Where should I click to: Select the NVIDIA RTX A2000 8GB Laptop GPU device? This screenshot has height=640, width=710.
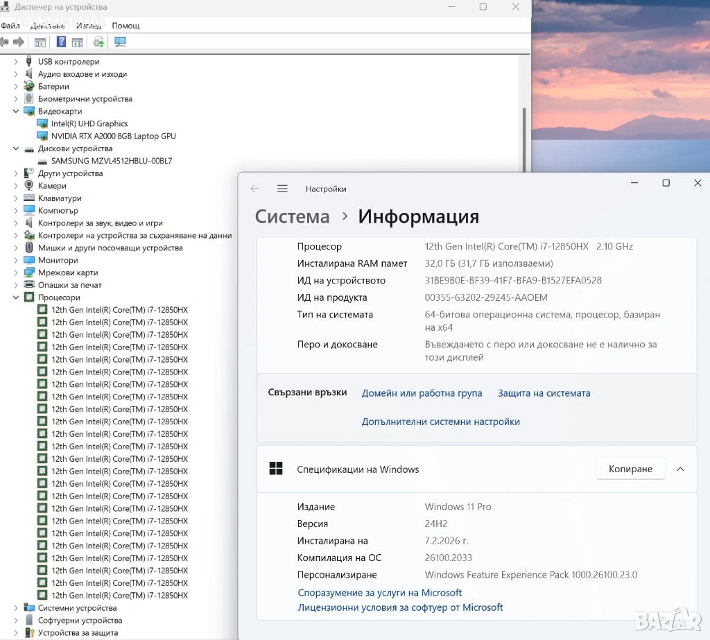pyautogui.click(x=113, y=136)
